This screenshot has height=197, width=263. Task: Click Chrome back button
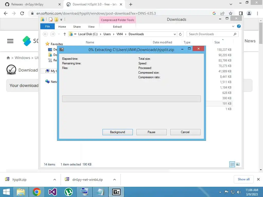6,13
